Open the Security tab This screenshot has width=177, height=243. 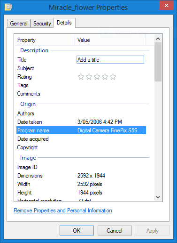[42, 24]
